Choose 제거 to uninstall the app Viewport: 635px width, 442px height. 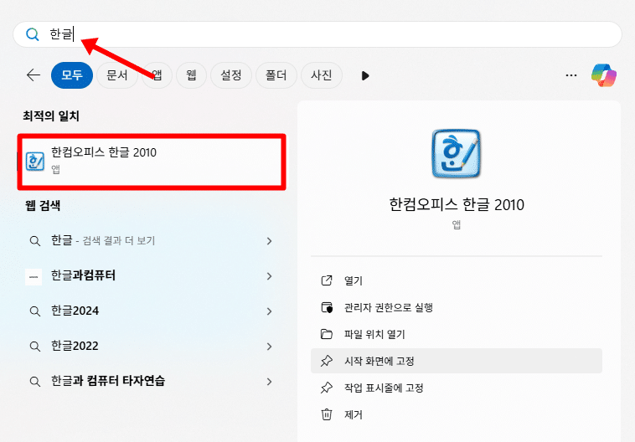pyautogui.click(x=457, y=414)
